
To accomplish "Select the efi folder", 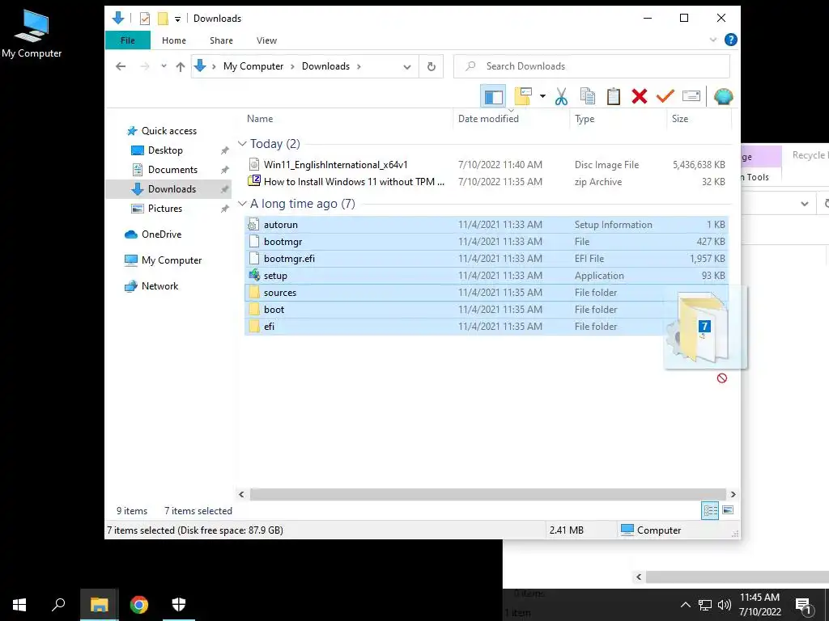I will [x=487, y=327].
